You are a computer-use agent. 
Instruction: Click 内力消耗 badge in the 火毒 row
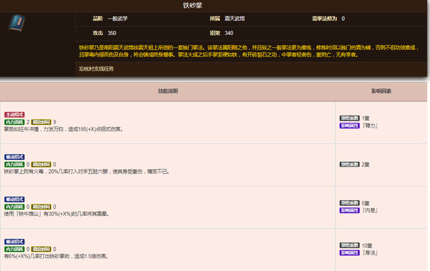tap(15, 165)
